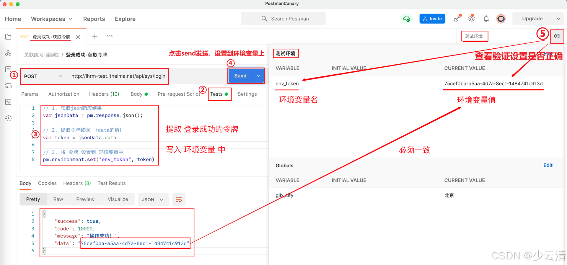
Task: Open the JSON format dropdown
Action: click(153, 200)
